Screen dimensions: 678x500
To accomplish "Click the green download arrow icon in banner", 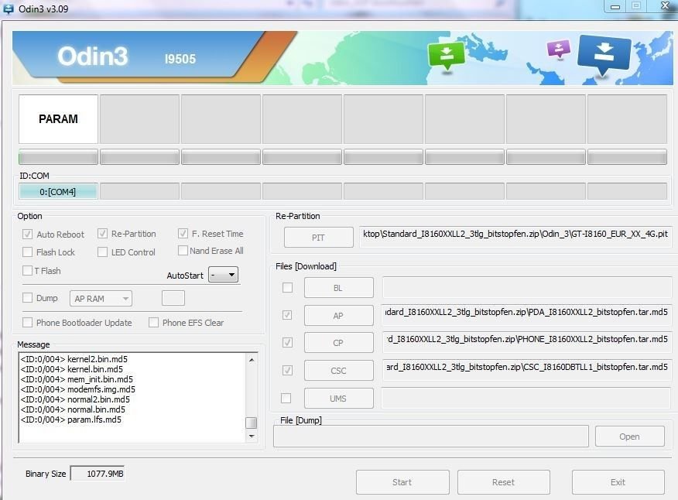I will point(447,56).
